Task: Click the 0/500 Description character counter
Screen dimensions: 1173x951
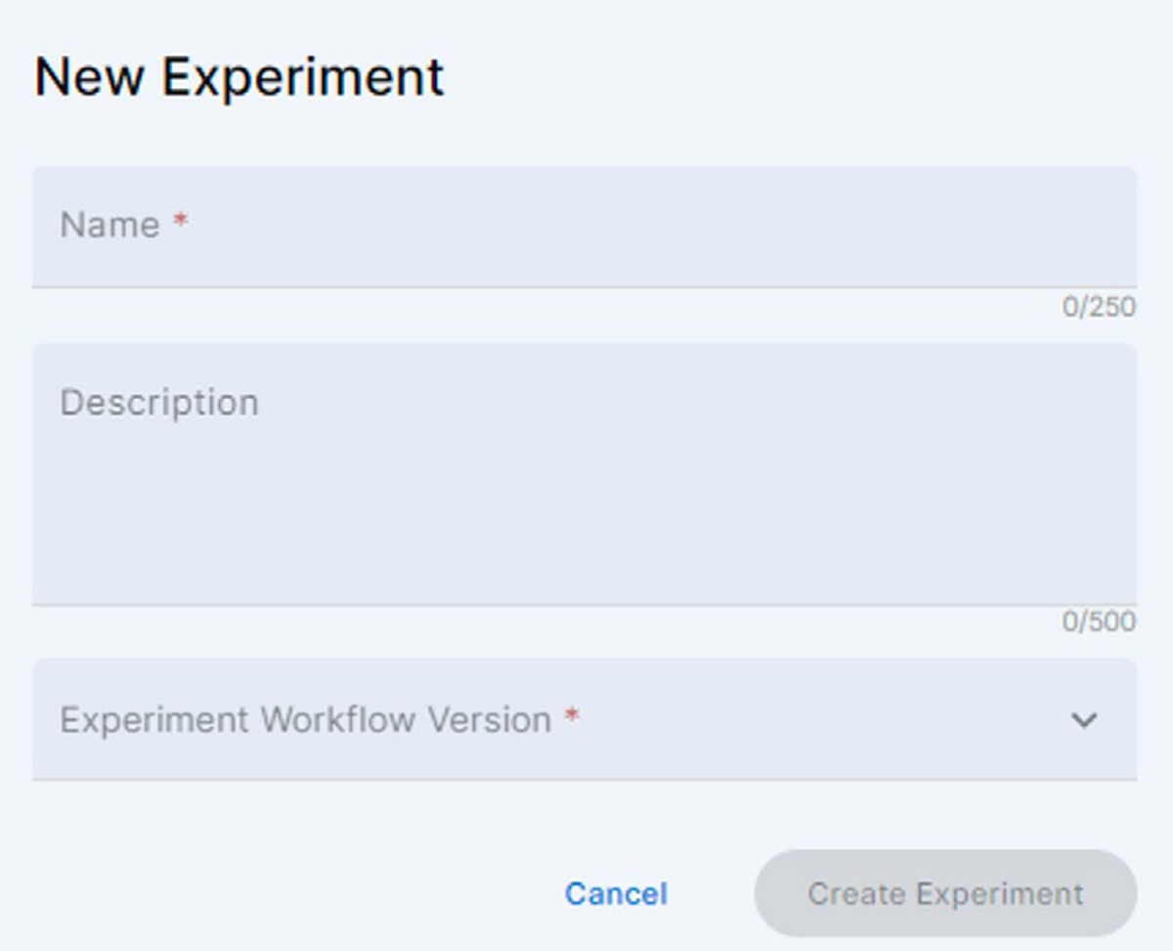Action: click(1099, 622)
